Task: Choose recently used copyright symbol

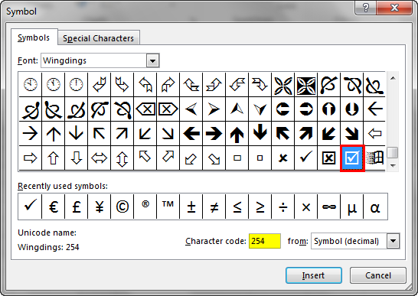Action: click(122, 207)
